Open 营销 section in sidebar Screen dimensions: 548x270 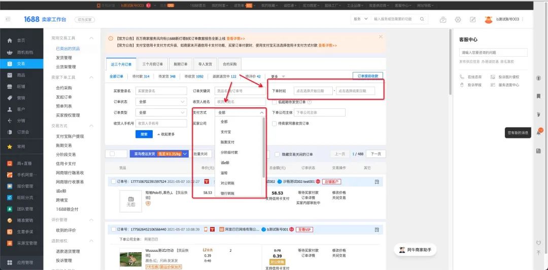(x=22, y=98)
